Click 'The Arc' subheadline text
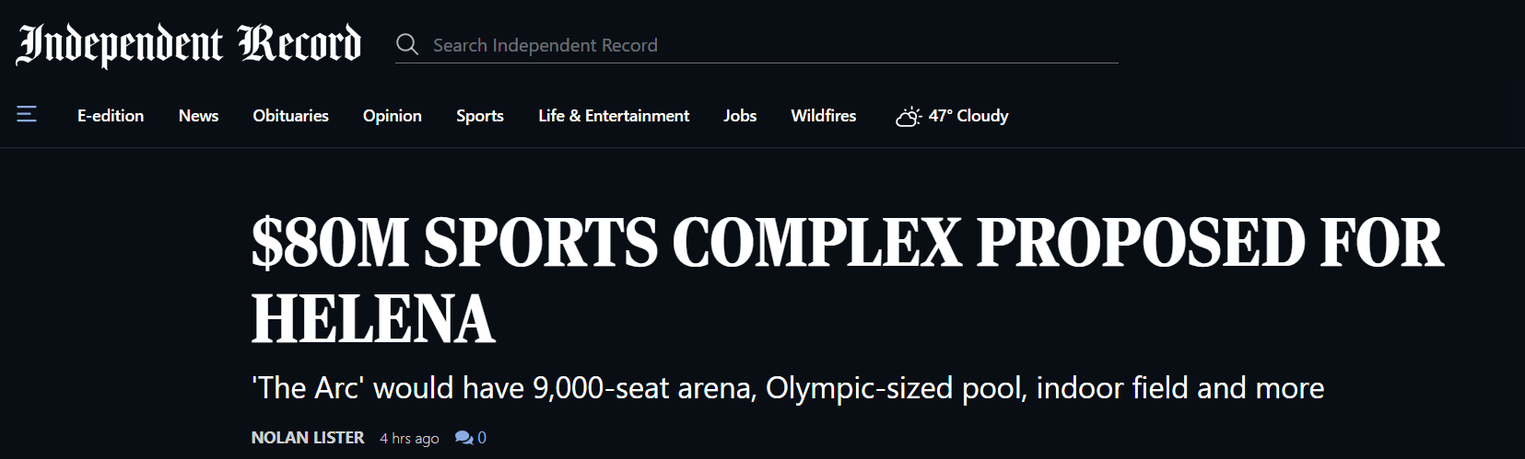1525x459 pixels. click(x=788, y=388)
